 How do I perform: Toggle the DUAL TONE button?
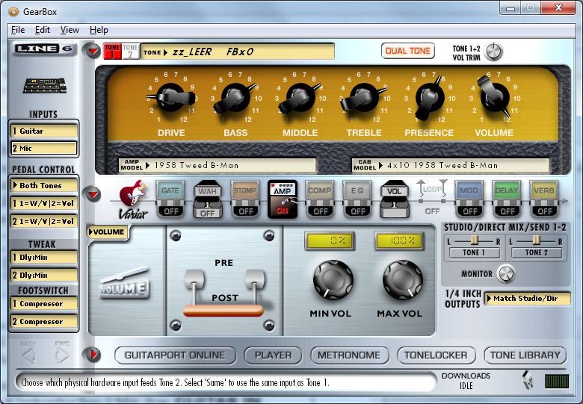pos(408,51)
